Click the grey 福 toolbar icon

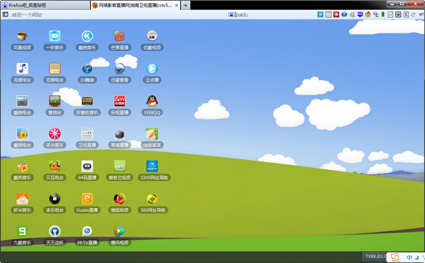click(352, 14)
